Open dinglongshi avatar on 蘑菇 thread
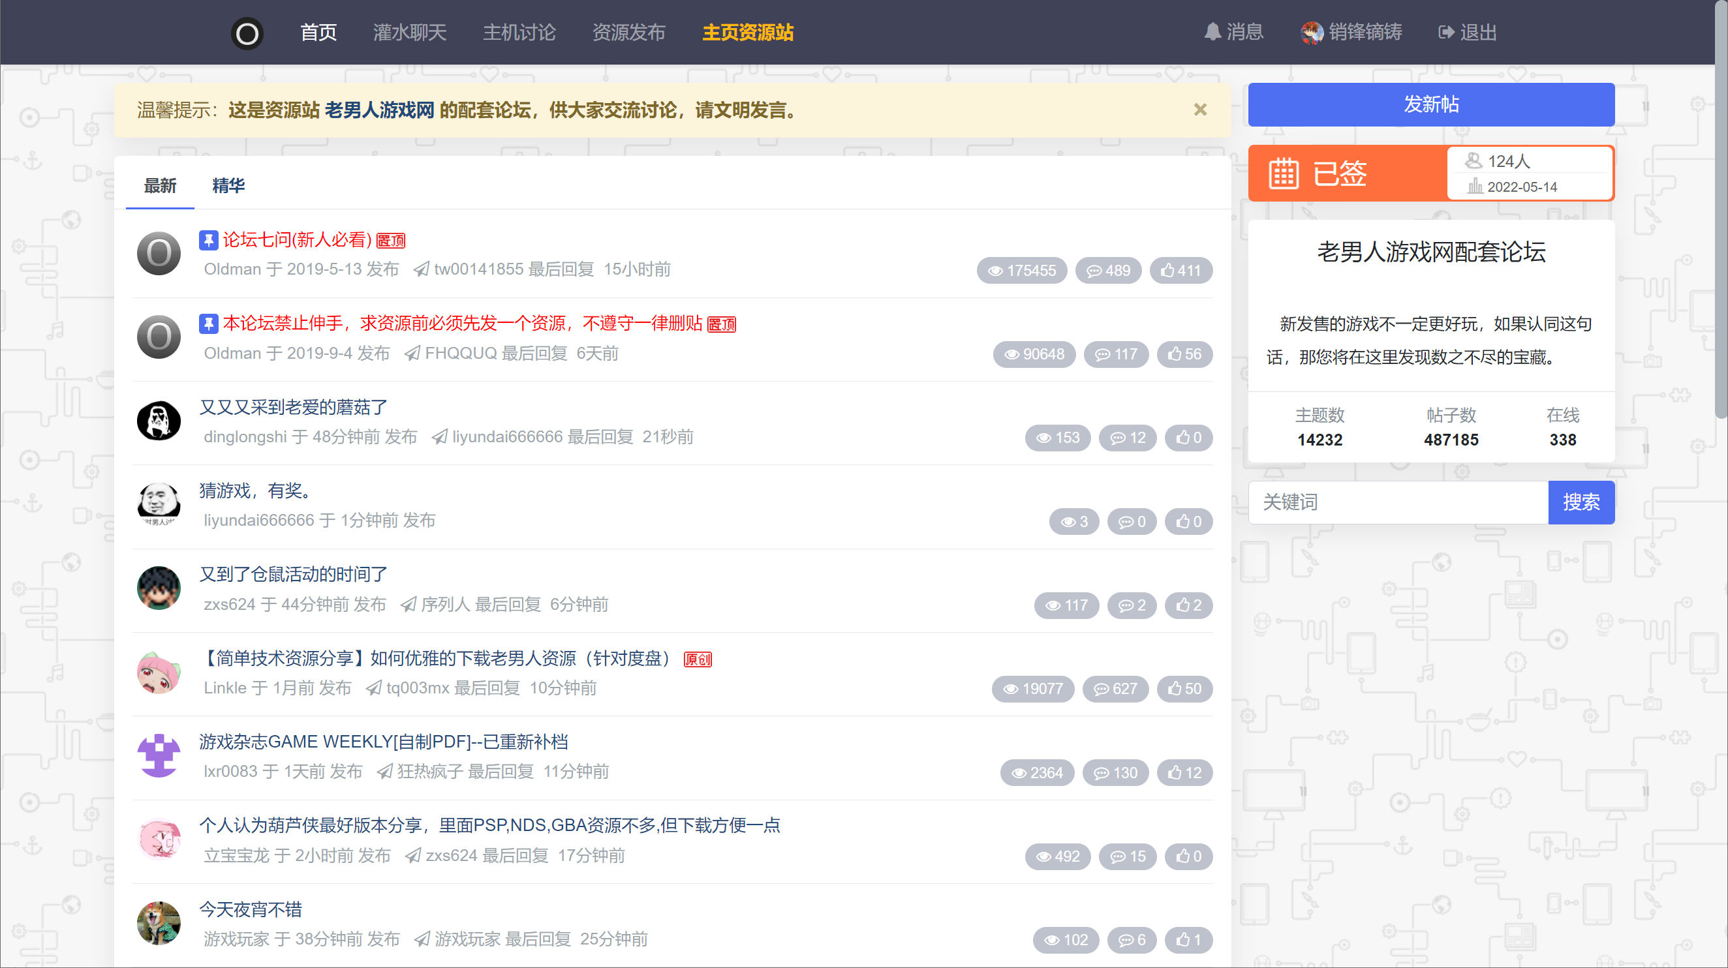Viewport: 1728px width, 968px height. [x=159, y=421]
